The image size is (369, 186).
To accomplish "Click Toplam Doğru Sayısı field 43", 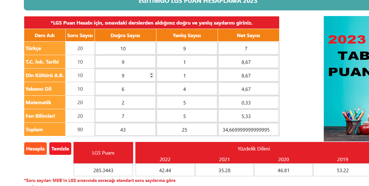I will tap(125, 129).
